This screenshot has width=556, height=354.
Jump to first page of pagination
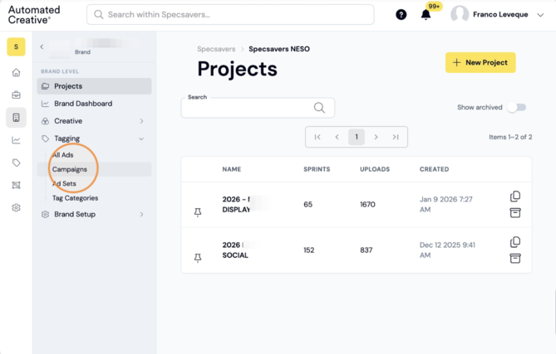point(317,137)
